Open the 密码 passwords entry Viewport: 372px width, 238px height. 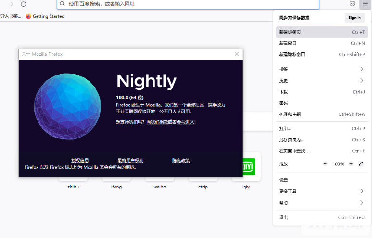click(x=322, y=103)
